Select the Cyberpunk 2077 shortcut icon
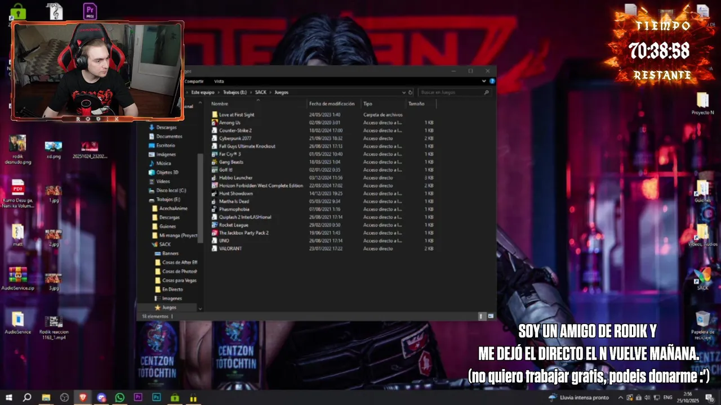 pos(215,138)
